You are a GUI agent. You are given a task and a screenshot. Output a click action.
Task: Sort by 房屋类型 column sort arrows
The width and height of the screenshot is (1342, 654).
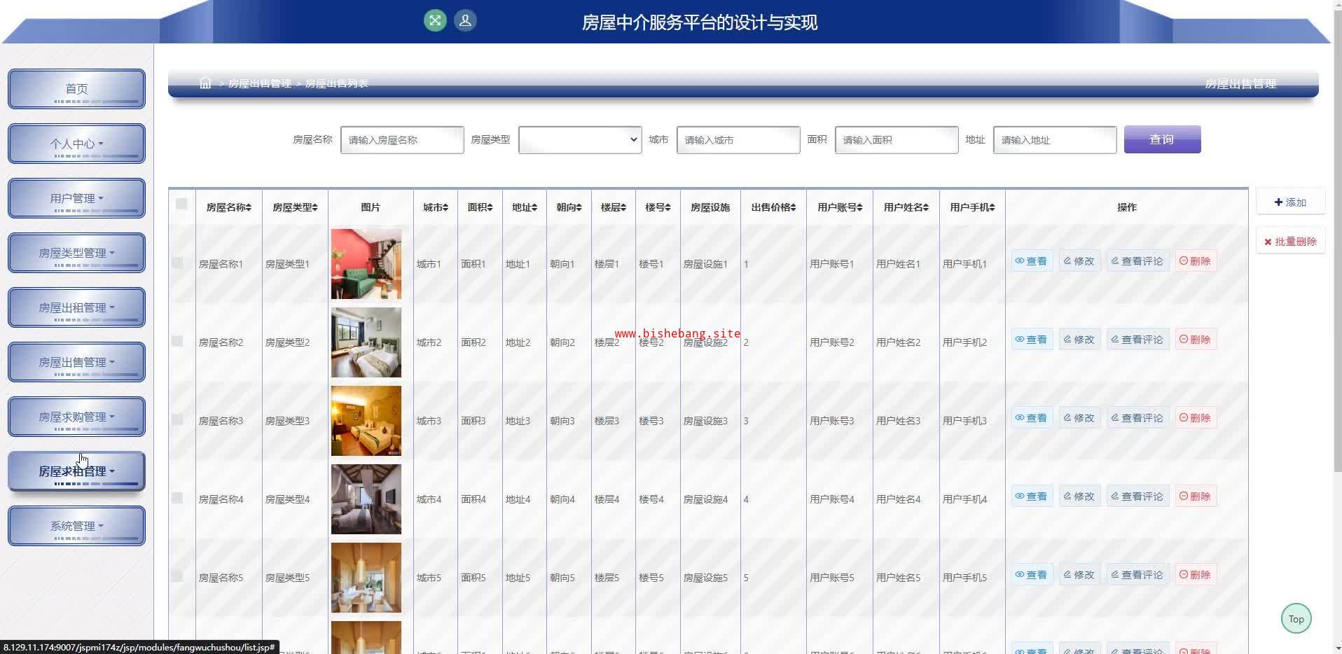pos(314,208)
